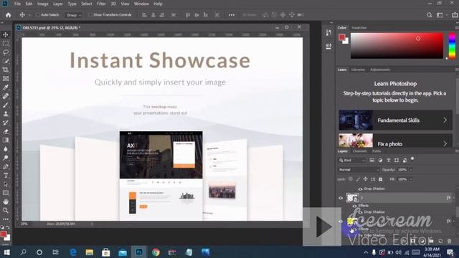Viewport: 459px width, 258px height.
Task: Select the Rectangle shape tool
Action: (6, 193)
